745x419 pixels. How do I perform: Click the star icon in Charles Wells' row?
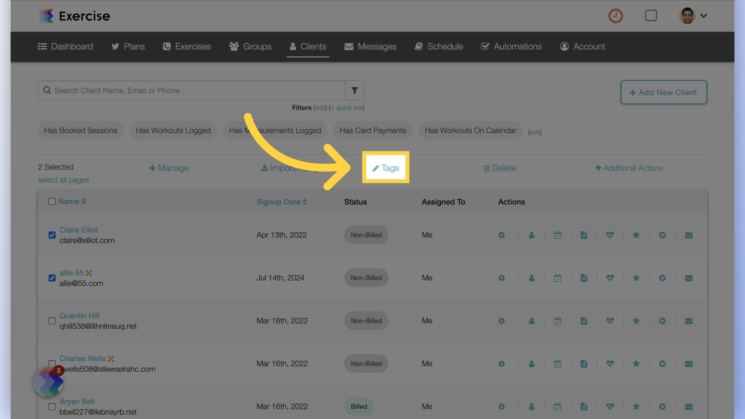click(x=636, y=364)
